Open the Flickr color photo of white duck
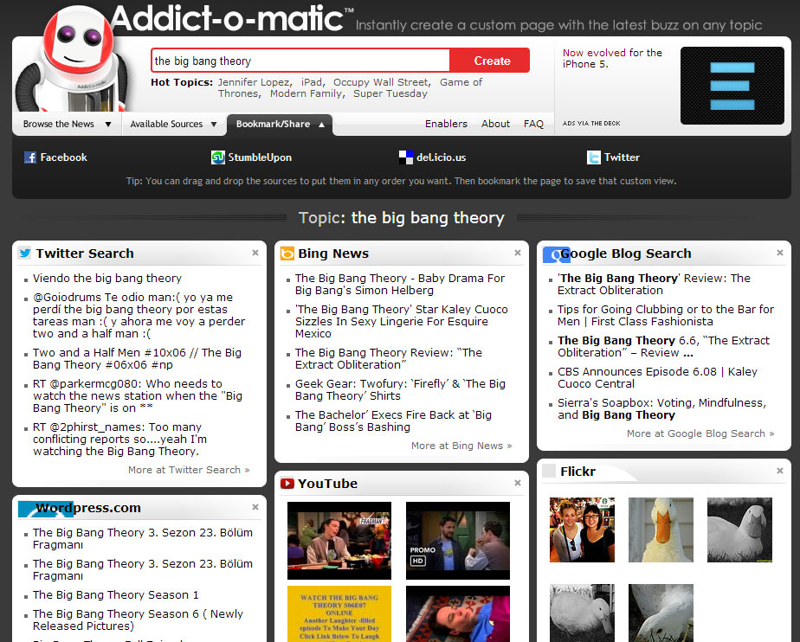800x642 pixels. click(x=661, y=530)
